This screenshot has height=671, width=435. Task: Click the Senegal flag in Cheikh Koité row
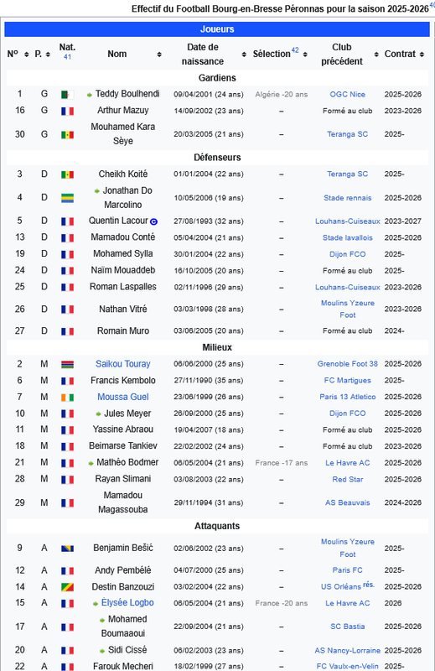click(x=67, y=174)
